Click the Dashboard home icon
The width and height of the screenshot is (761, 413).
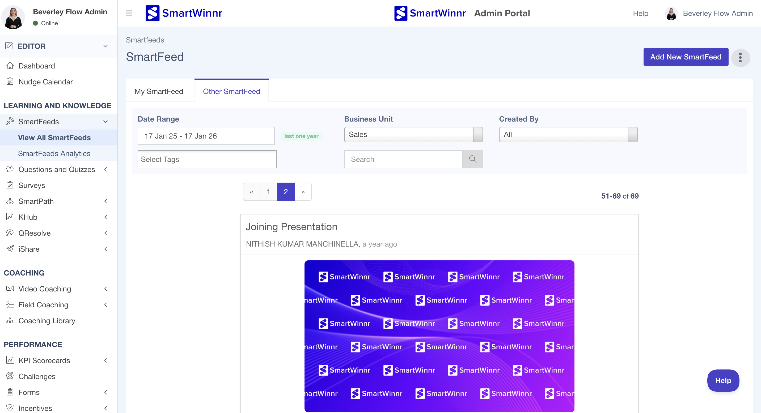click(10, 66)
